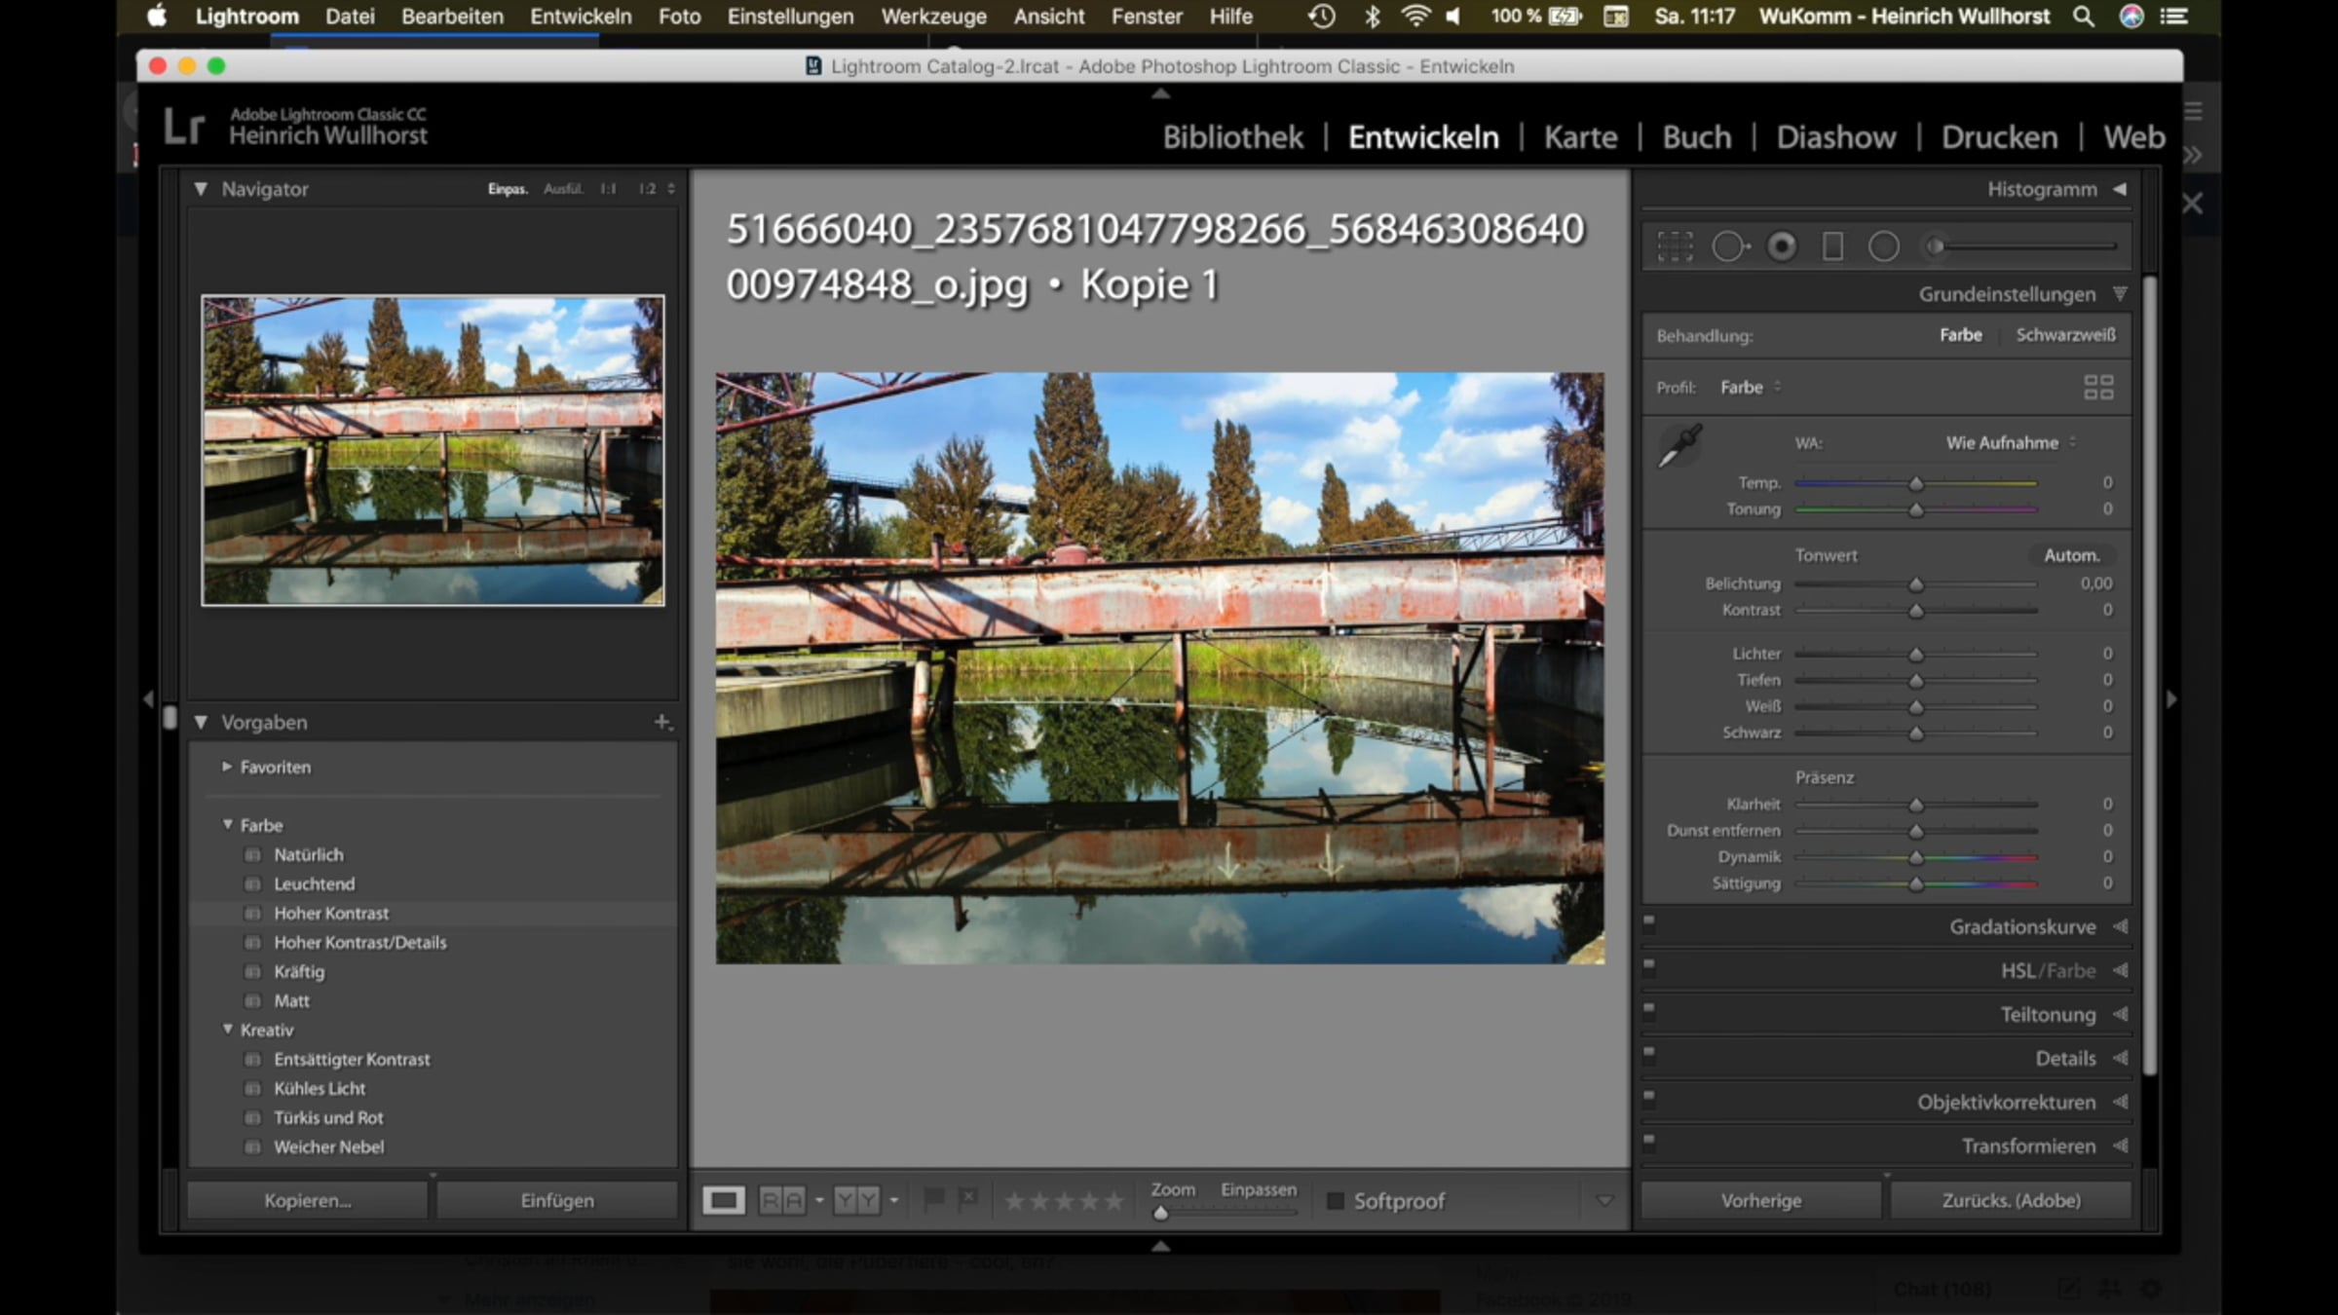Pick the White Balance eyedropper

click(x=1679, y=446)
